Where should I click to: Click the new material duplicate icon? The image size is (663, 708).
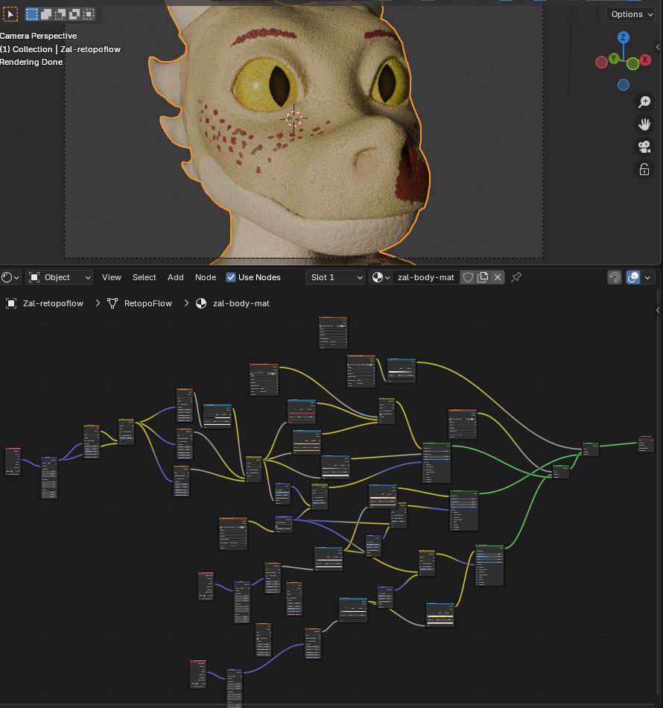coord(483,277)
